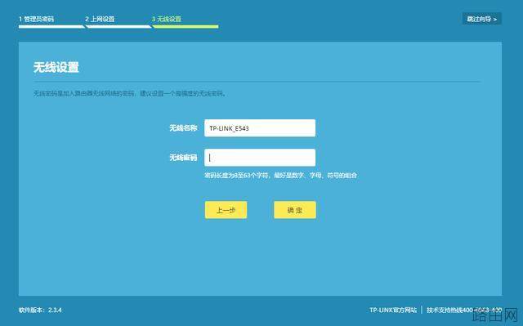523x326 pixels.
Task: Click the 软件版本 2.3.4 label
Action: 40,310
